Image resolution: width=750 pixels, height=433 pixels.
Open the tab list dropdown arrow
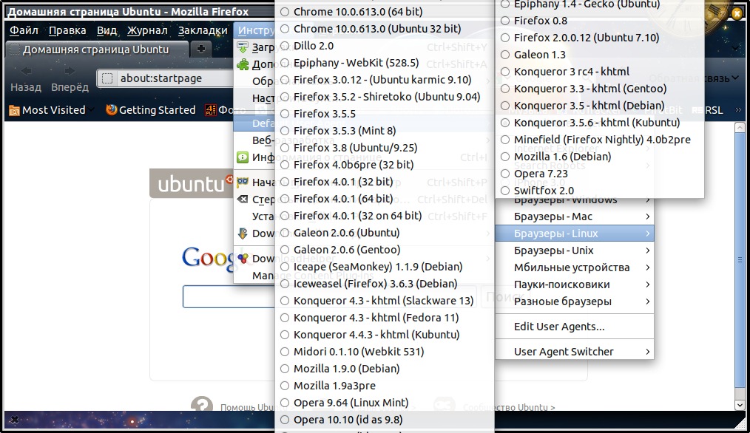point(737,49)
